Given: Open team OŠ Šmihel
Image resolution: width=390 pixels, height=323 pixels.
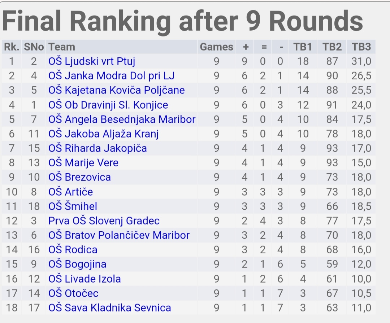Looking at the screenshot, I should (x=73, y=206).
